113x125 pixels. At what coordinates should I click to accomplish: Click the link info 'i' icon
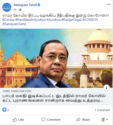click(x=106, y=88)
